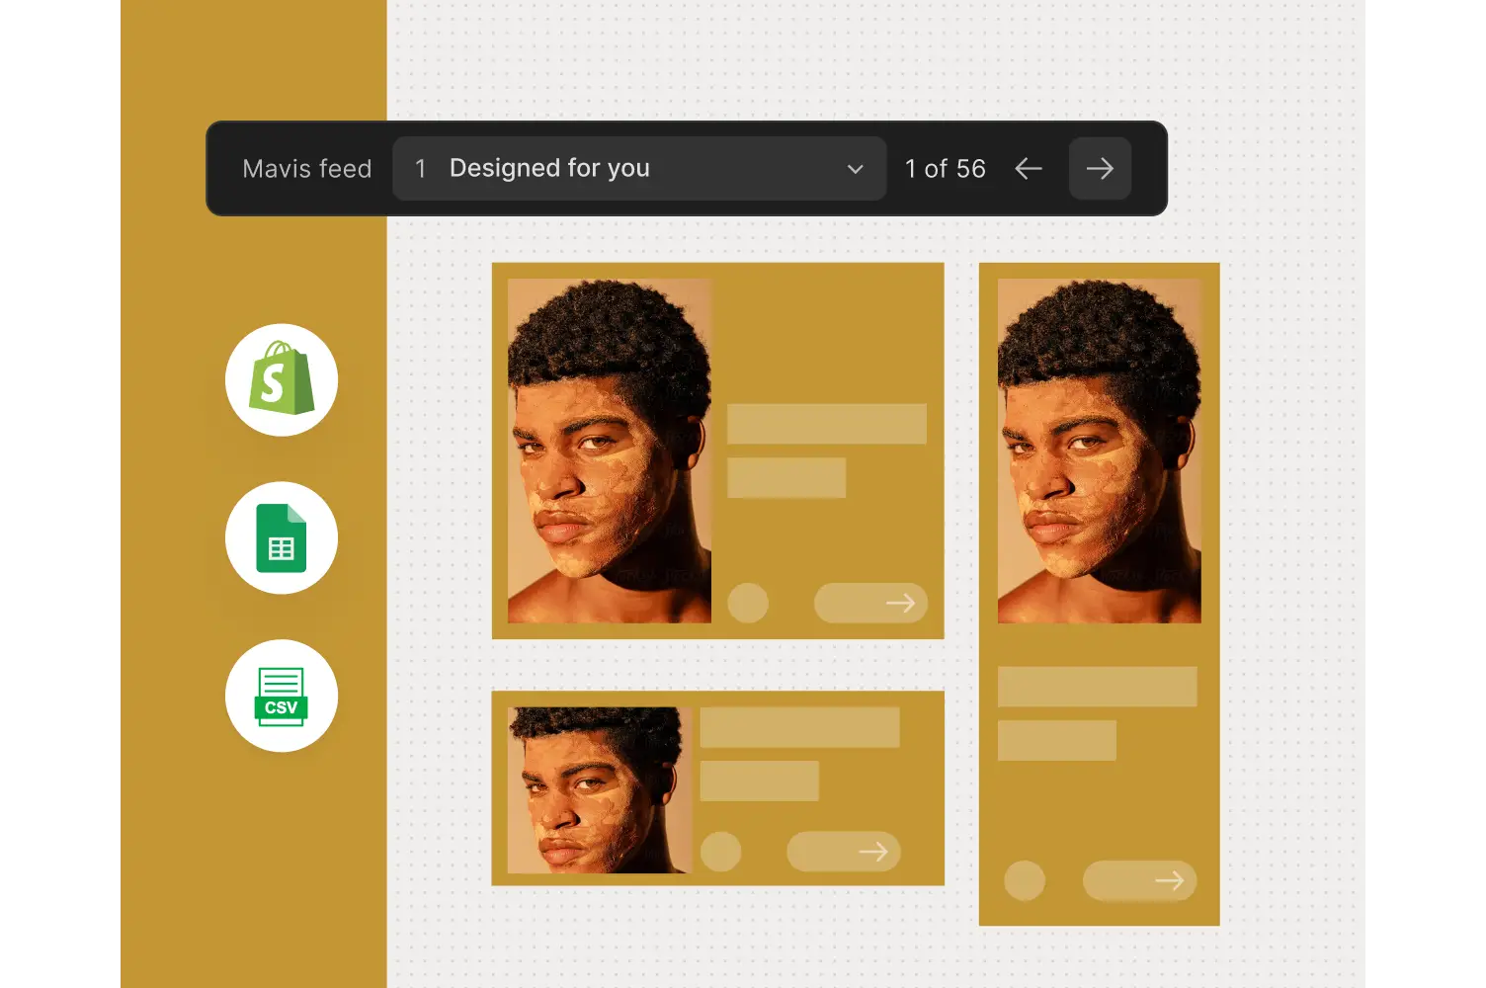Expand the dropdown chevron arrow
Viewport: 1486px width, 988px height.
click(x=856, y=170)
